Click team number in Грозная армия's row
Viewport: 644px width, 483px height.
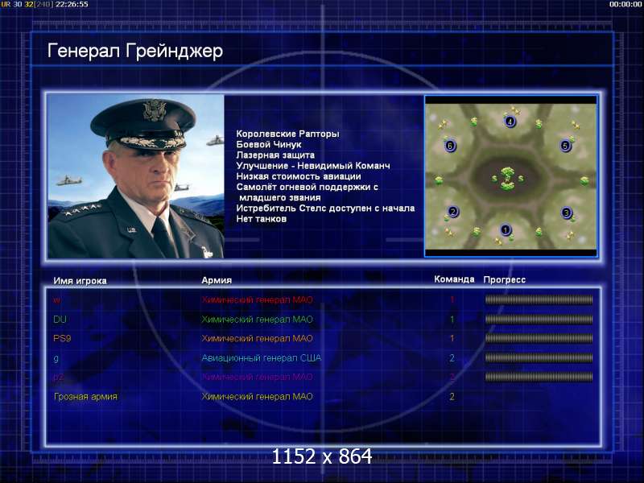[x=452, y=397]
